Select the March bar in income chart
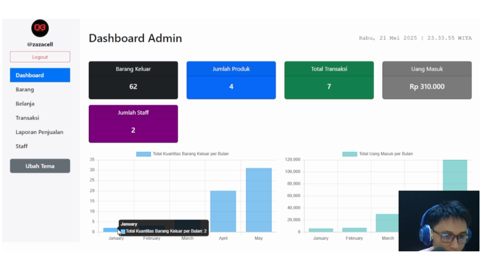 pyautogui.click(x=388, y=223)
